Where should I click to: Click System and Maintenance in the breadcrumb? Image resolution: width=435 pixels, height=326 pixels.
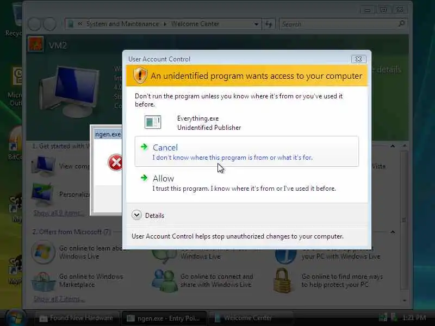point(123,24)
